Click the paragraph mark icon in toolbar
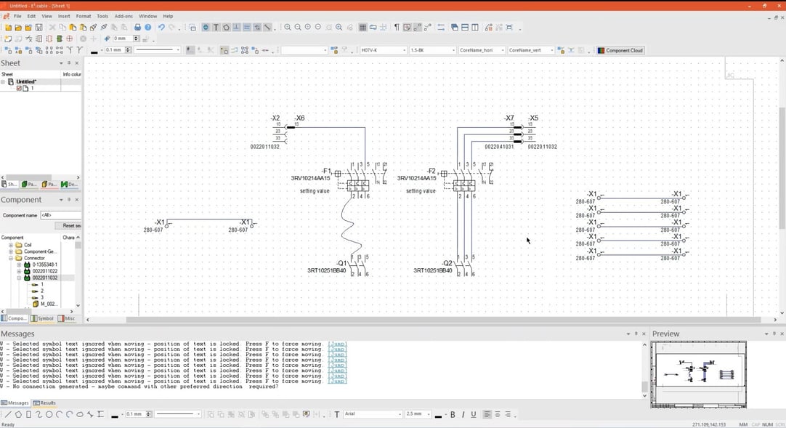 397,28
